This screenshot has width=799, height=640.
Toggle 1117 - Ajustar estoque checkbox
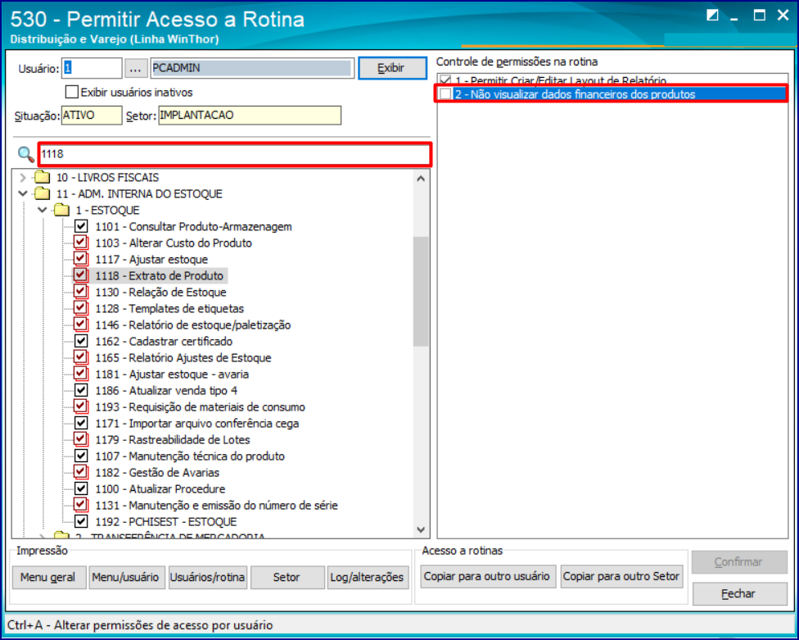coord(81,259)
